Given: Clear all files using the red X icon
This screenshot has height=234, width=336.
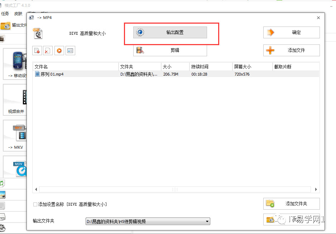Looking at the screenshot, I should click(x=48, y=51).
